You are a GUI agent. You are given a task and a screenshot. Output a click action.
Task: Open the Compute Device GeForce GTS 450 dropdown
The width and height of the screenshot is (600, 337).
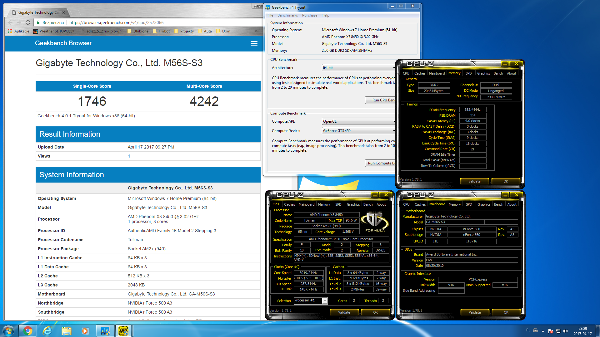359,131
